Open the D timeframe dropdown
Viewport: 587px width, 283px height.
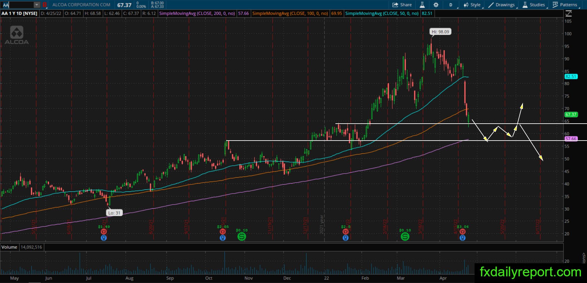(x=452, y=5)
